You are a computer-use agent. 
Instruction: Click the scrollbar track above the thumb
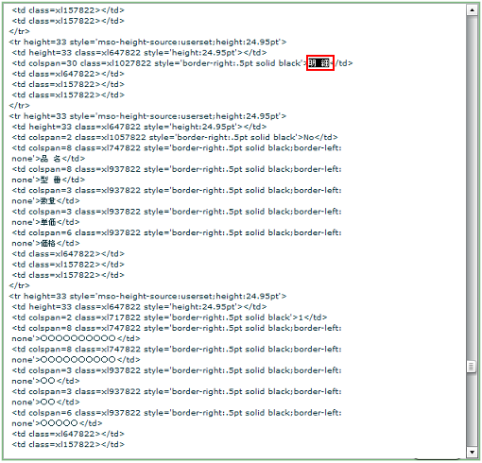pos(472,188)
